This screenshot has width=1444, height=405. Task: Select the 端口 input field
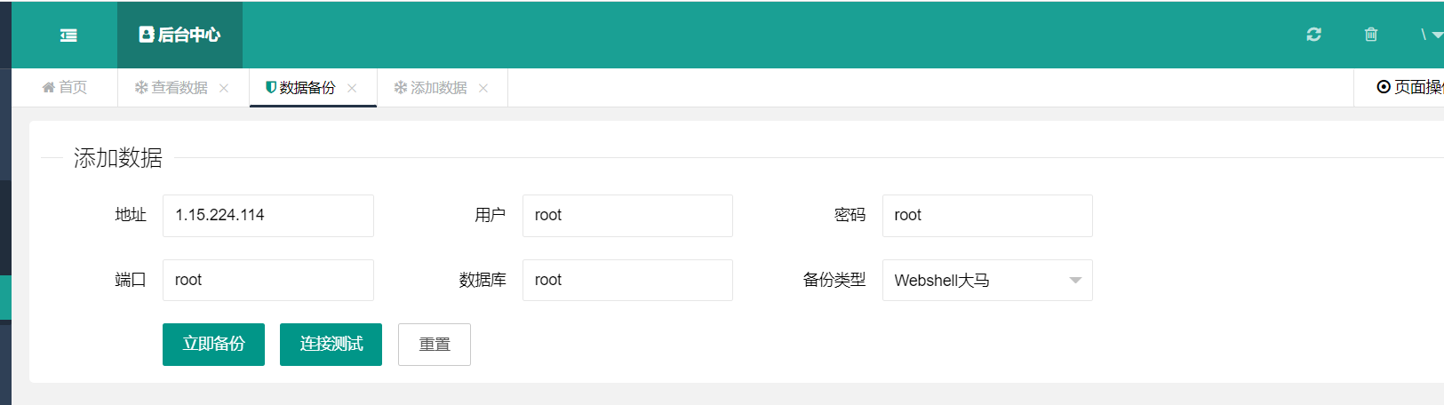click(x=267, y=281)
